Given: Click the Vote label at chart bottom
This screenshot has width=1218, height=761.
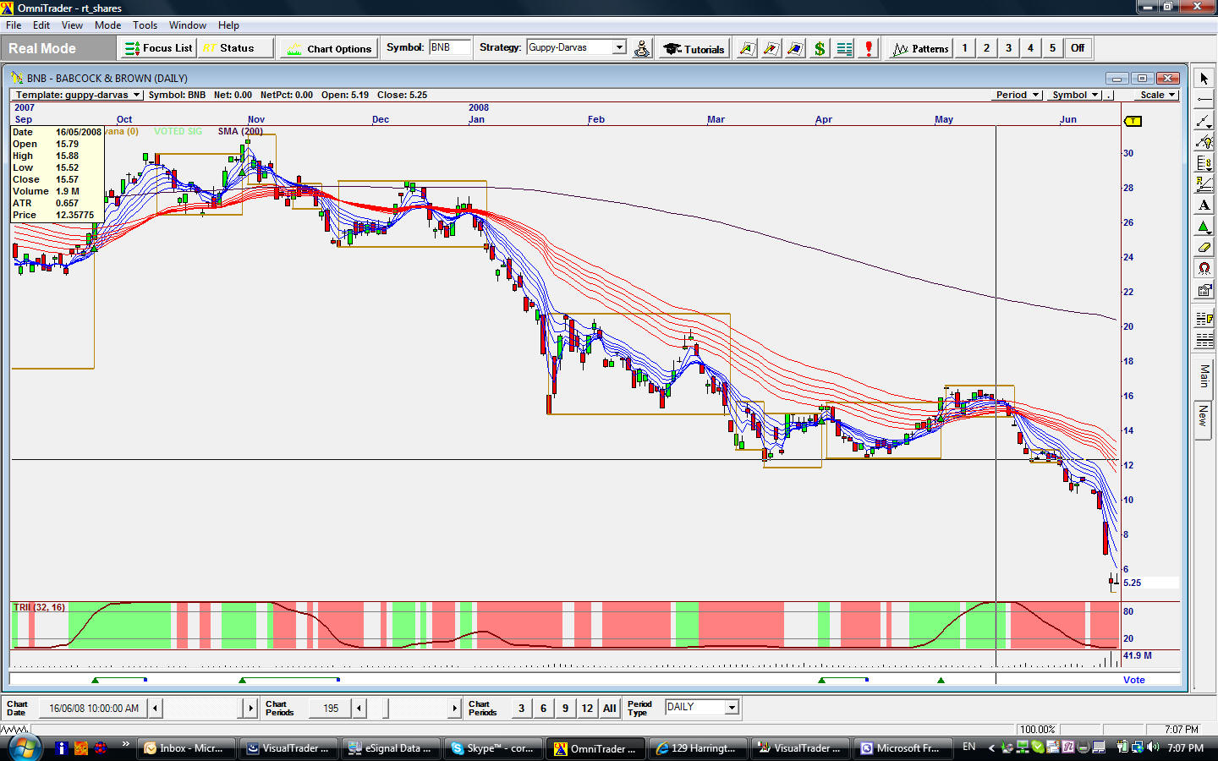Looking at the screenshot, I should pyautogui.click(x=1133, y=680).
